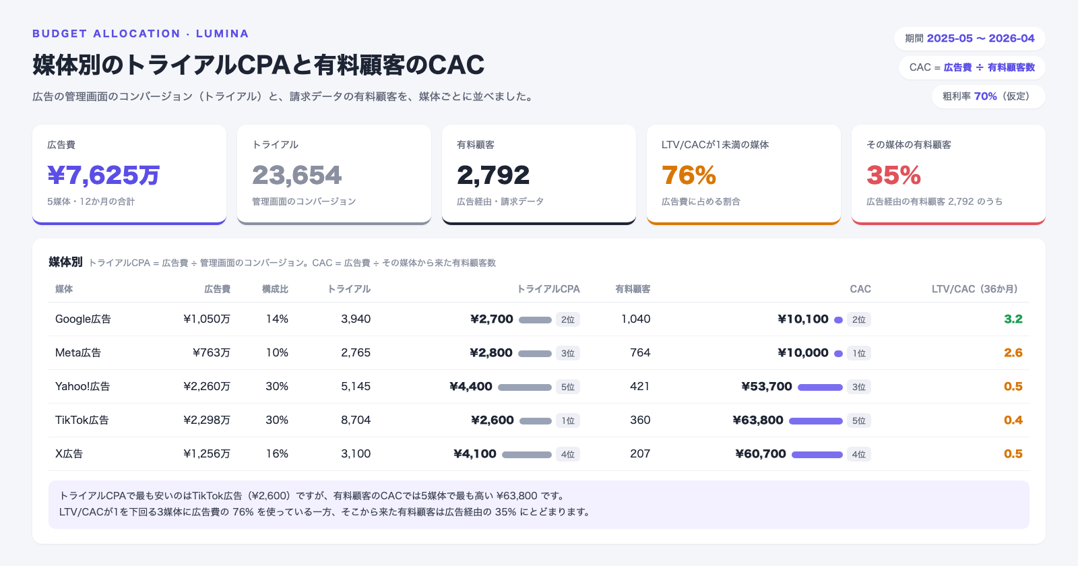Select the 広告費 ¥7,625万 summary card
The image size is (1078, 566).
coord(129,175)
